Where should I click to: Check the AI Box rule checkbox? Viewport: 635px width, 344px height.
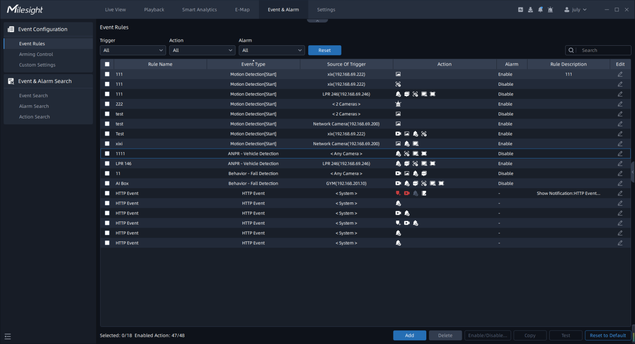tap(107, 183)
